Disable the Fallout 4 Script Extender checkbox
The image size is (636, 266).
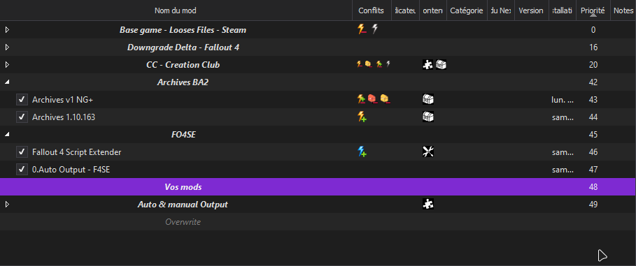tap(22, 152)
